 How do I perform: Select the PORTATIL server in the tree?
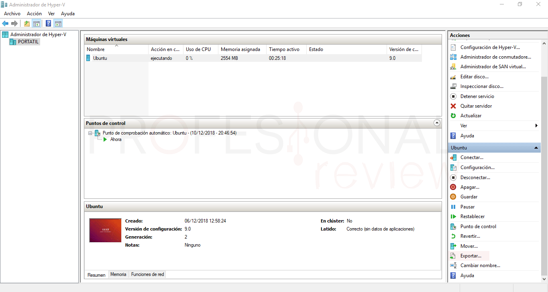tap(29, 42)
